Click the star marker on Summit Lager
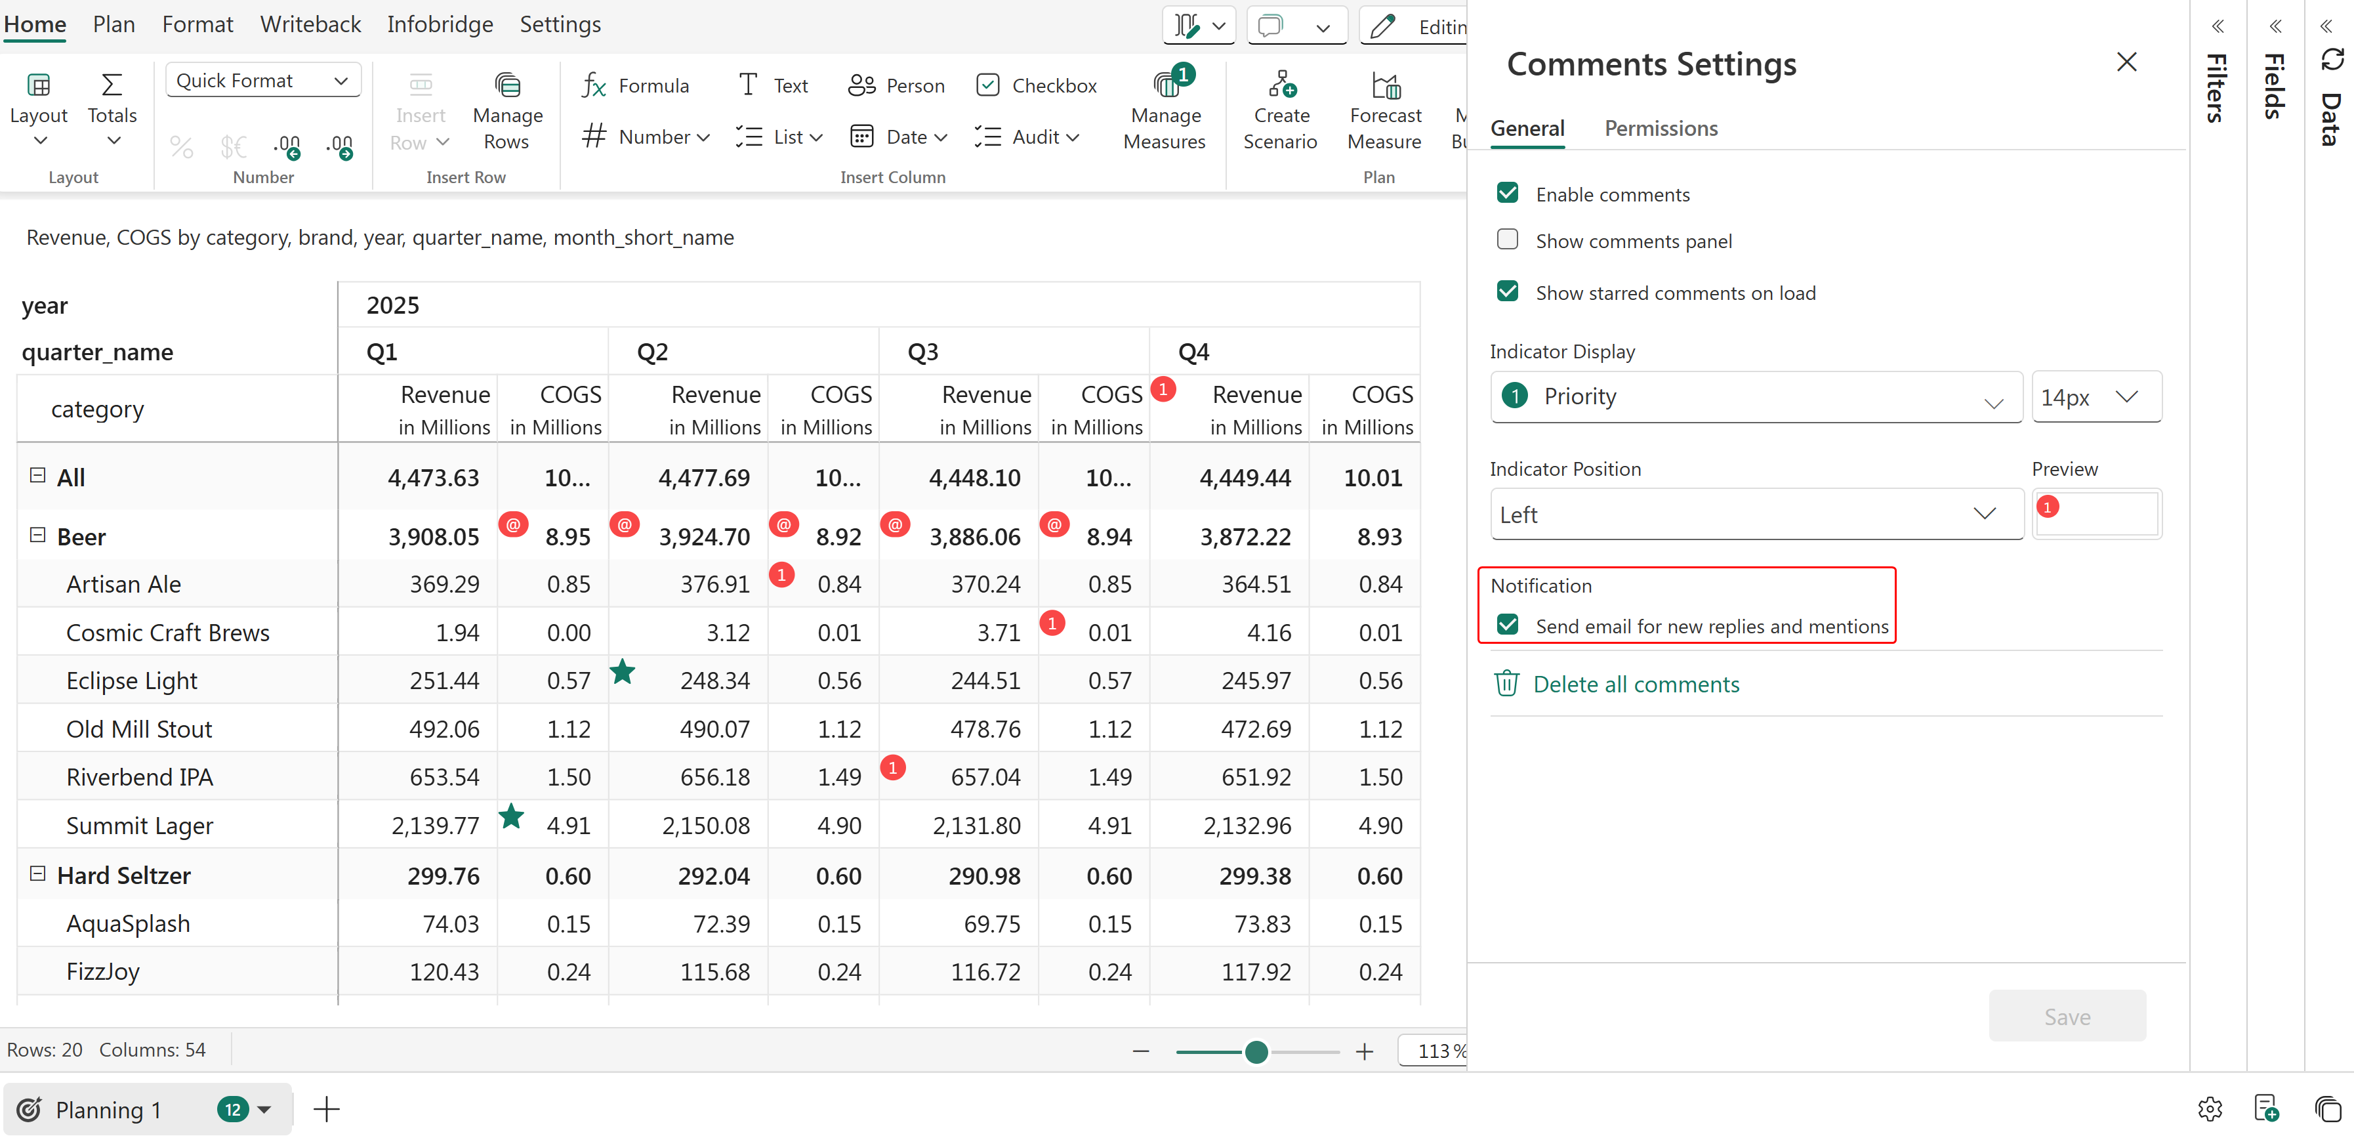This screenshot has width=2354, height=1136. (512, 815)
